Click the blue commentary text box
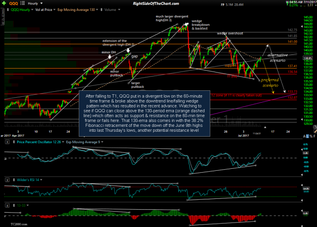Viewport: 317px width, 227px height. [x=145, y=113]
